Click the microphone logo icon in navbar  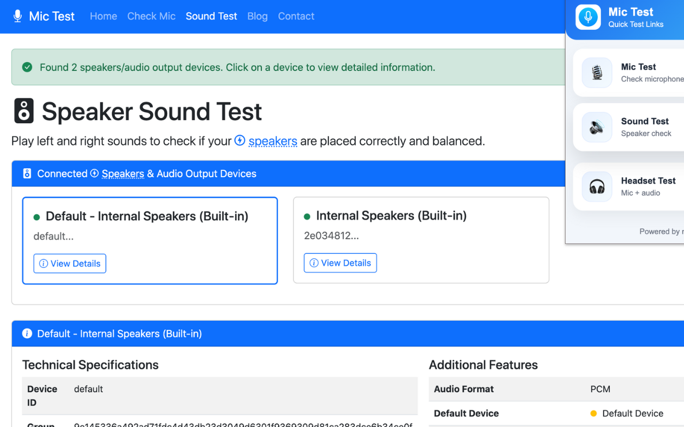pyautogui.click(x=18, y=16)
